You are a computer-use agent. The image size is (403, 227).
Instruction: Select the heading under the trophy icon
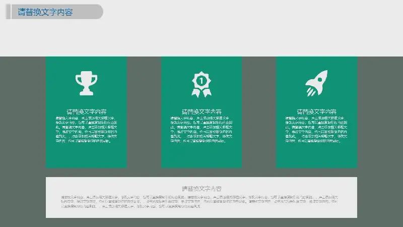point(86,111)
